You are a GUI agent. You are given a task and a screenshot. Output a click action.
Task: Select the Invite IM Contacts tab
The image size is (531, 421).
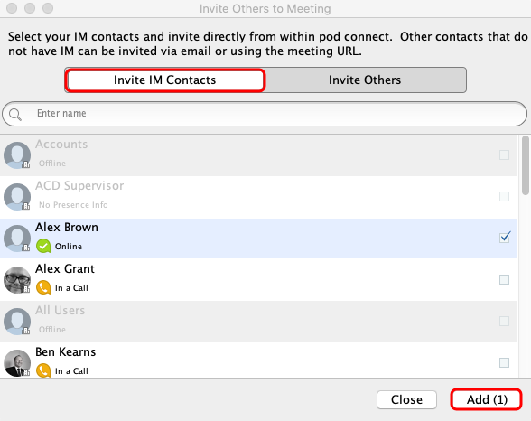165,80
